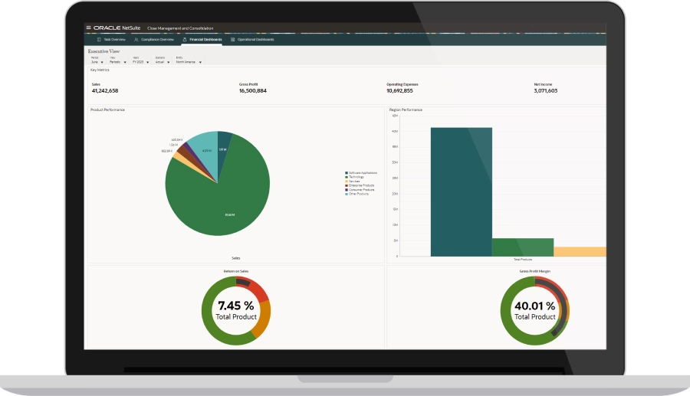The width and height of the screenshot is (690, 396).
Task: Open the hamburger navigation menu
Action: (x=88, y=28)
